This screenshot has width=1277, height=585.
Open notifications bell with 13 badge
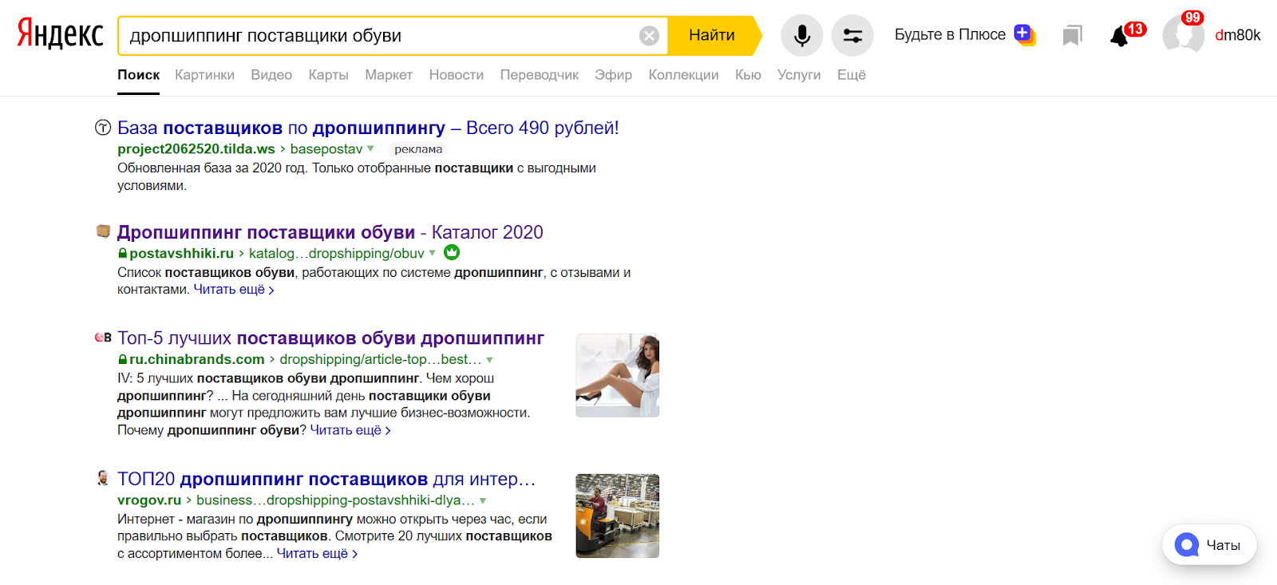[1120, 36]
